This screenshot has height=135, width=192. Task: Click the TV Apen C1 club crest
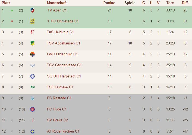(32, 10)
